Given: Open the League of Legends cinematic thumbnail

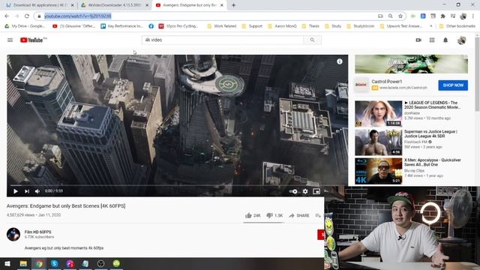Looking at the screenshot, I should pos(378,113).
